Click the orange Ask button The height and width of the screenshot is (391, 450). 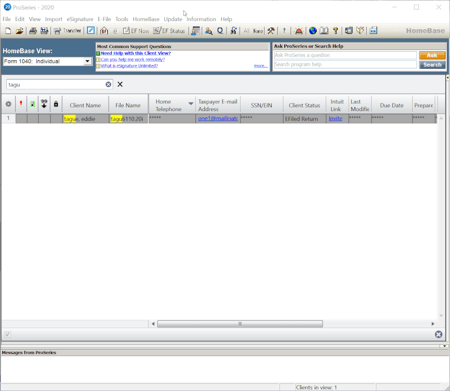pos(432,55)
